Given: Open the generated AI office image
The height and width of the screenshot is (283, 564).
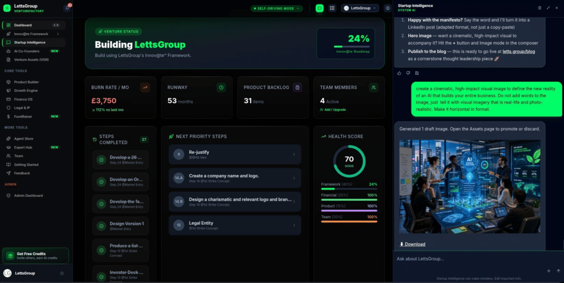Looking at the screenshot, I should pyautogui.click(x=470, y=186).
